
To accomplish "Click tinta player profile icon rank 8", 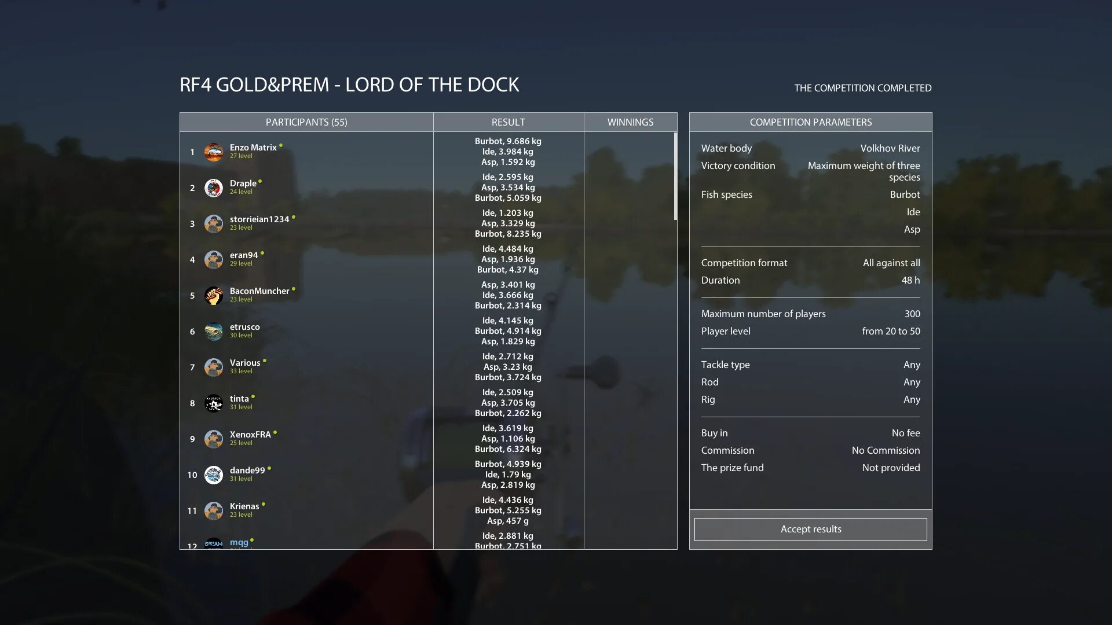I will coord(215,402).
